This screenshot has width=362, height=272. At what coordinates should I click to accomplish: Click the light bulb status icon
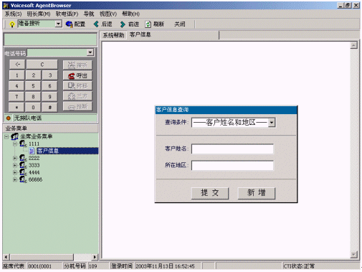(x=11, y=24)
